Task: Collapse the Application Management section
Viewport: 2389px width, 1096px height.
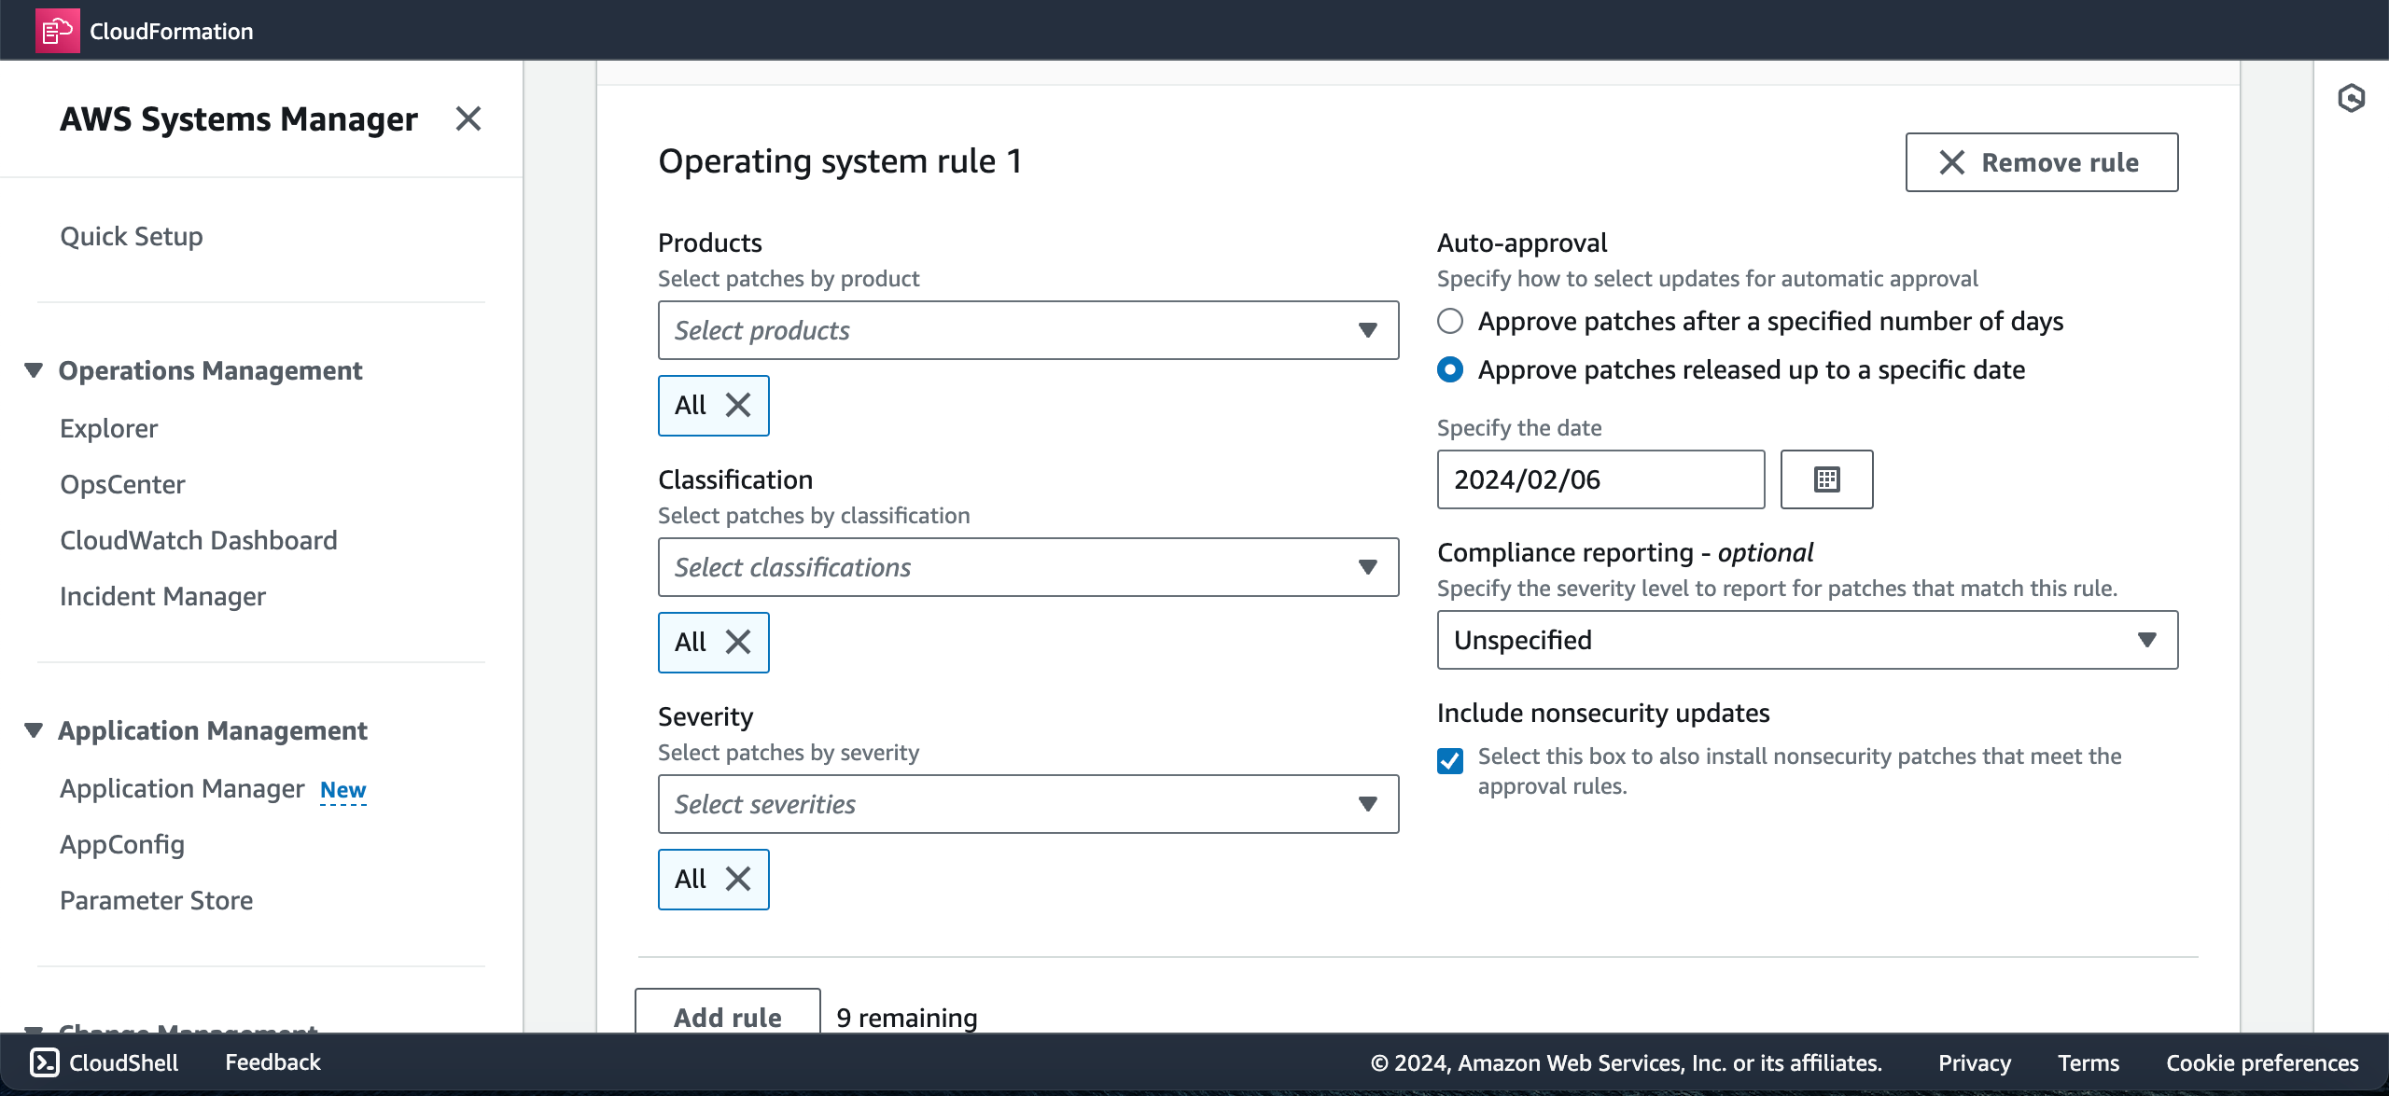Action: coord(34,730)
